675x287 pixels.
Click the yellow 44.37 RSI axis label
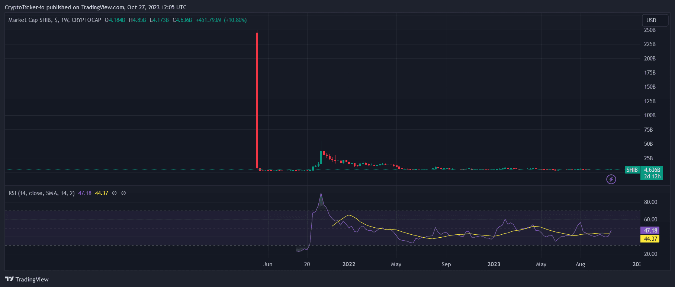(650, 239)
